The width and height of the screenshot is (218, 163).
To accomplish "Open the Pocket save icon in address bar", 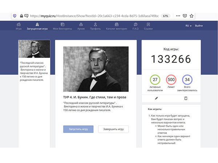I will [x=185, y=16].
